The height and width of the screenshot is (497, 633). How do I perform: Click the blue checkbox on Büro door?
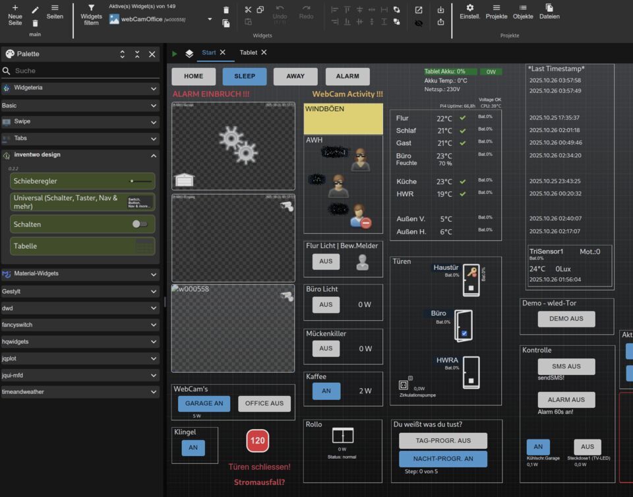(464, 333)
